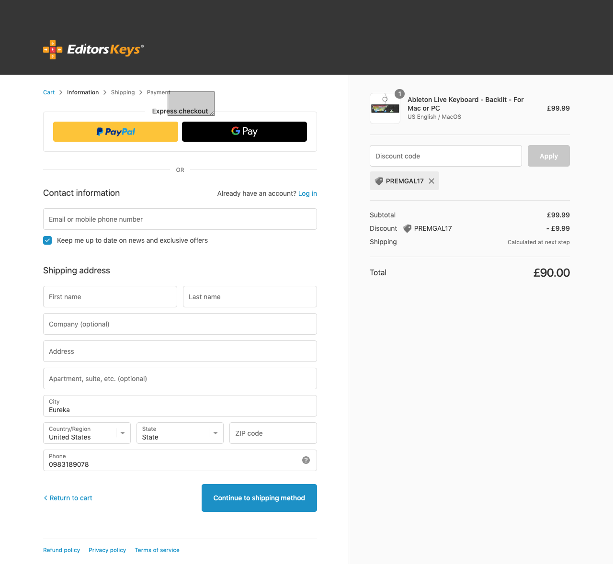Click the - £9.99 discount amount
The width and height of the screenshot is (613, 564).
pos(558,228)
